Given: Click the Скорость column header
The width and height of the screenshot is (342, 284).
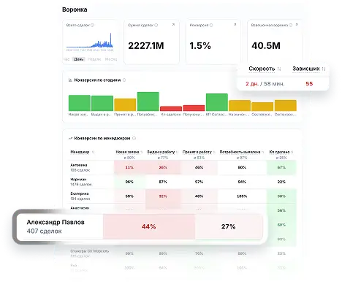Looking at the screenshot, I should pyautogui.click(x=262, y=69).
